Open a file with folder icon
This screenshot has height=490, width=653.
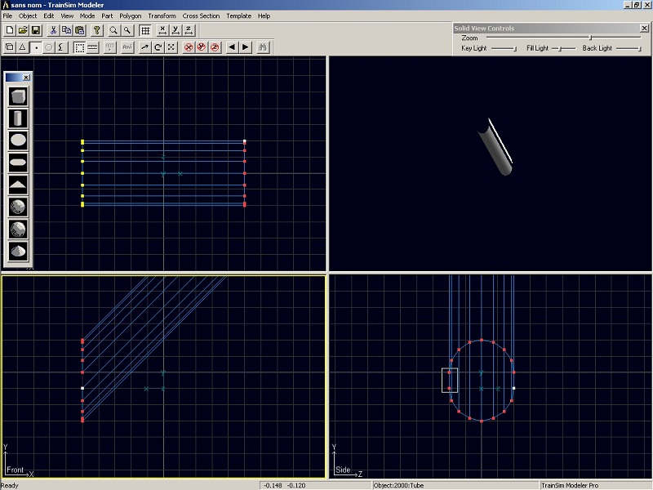23,30
